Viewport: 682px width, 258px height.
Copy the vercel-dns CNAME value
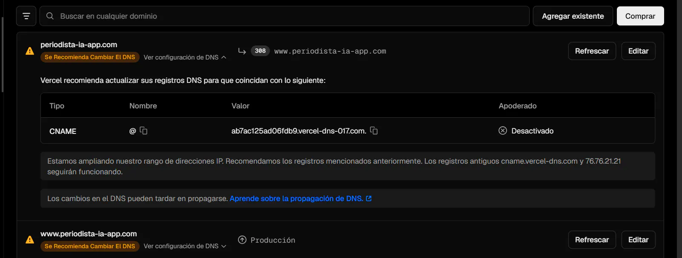point(374,131)
